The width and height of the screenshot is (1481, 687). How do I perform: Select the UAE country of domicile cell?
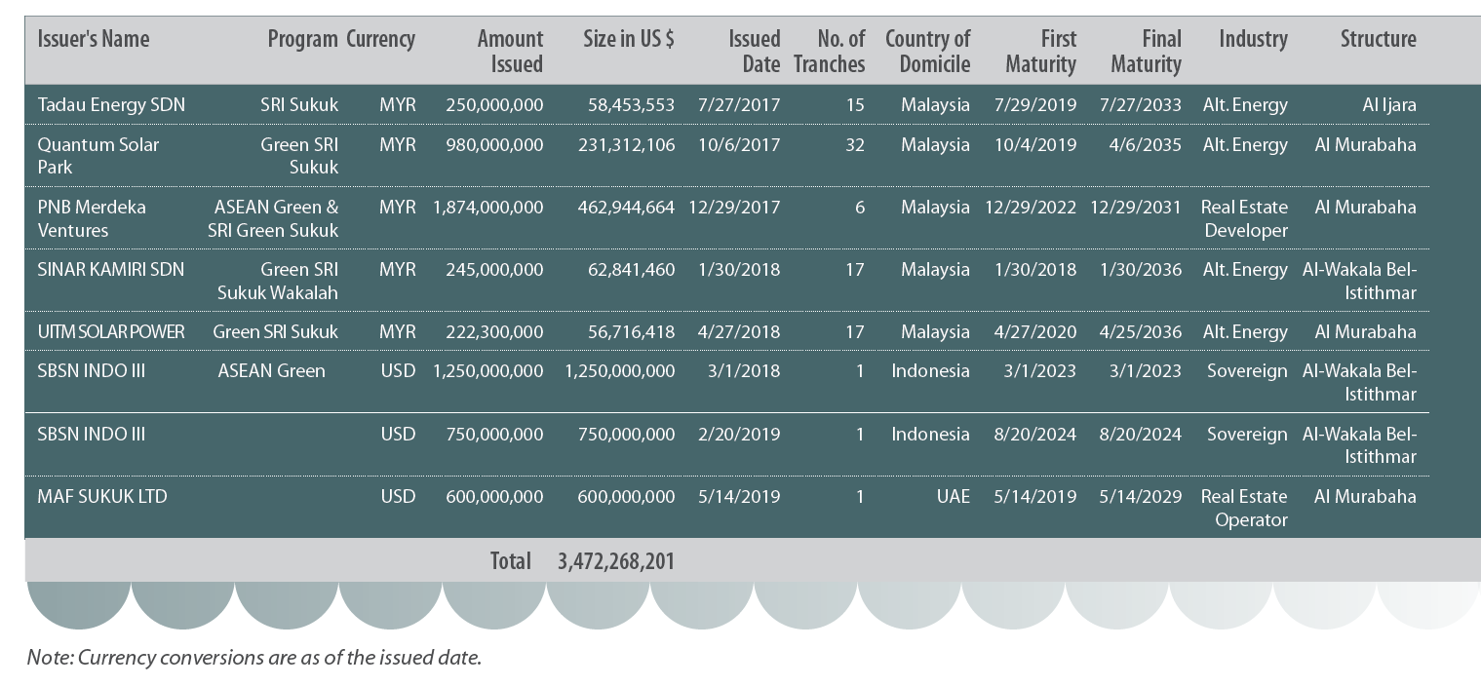[x=953, y=496]
